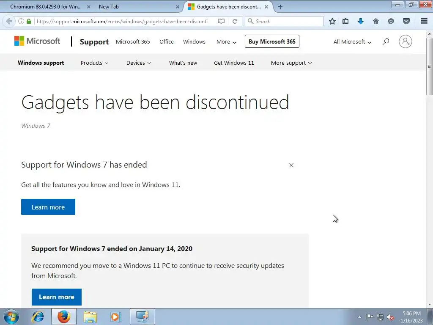This screenshot has width=433, height=325.
Task: Close the Chromium 88 tab
Action: click(x=89, y=7)
